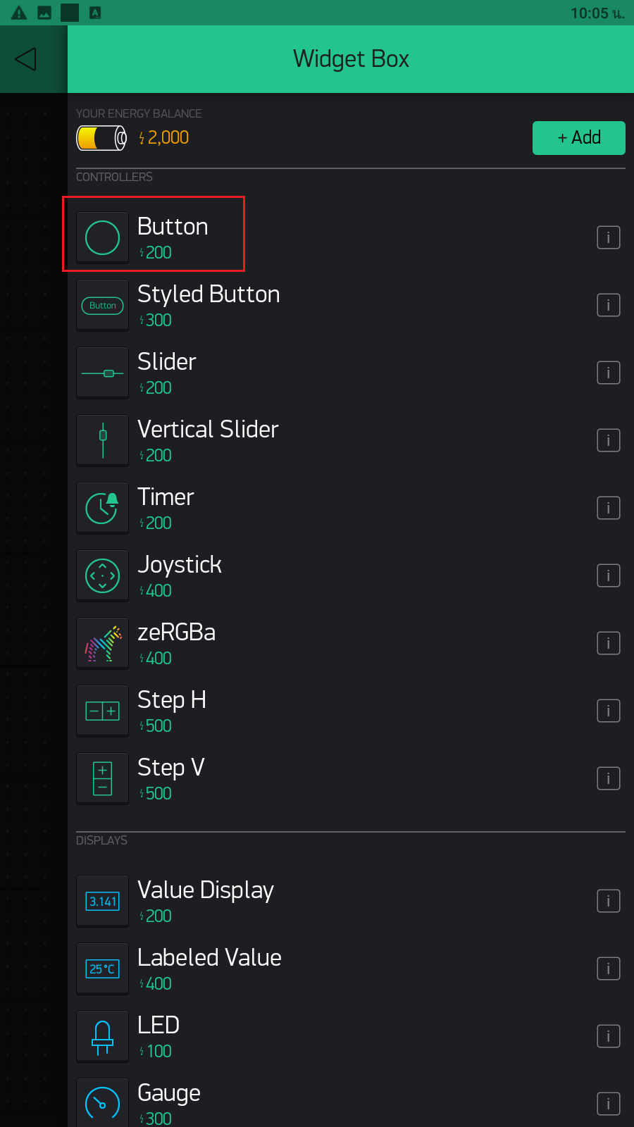Pick the Vertical Slider widget icon

pos(102,440)
